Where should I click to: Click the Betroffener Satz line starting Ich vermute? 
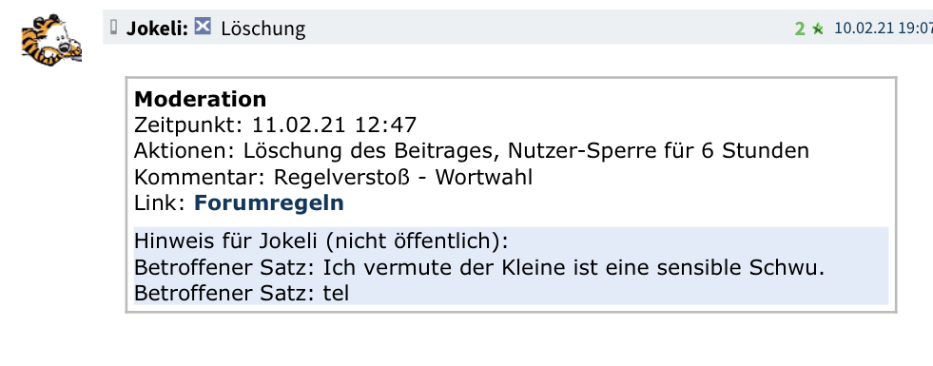point(479,268)
